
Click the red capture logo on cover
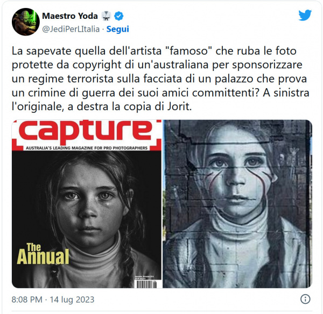86,132
